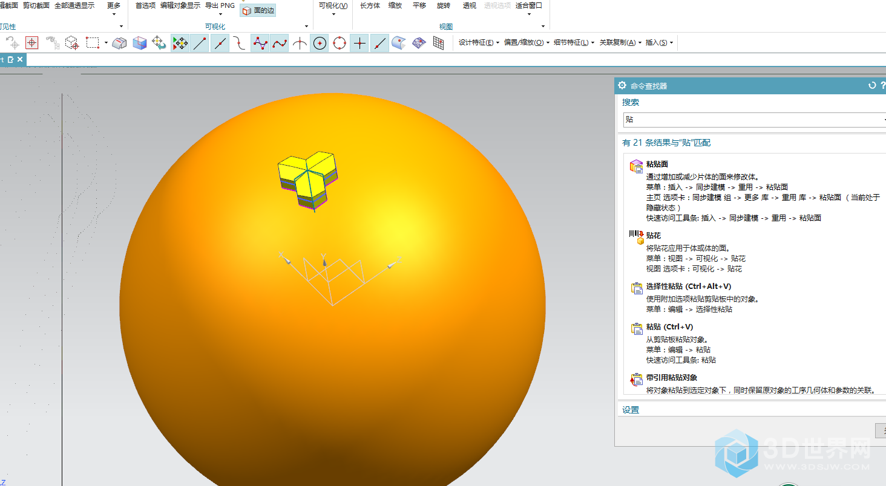Open the 设计特征(E) menu
This screenshot has height=486, width=886.
point(479,42)
